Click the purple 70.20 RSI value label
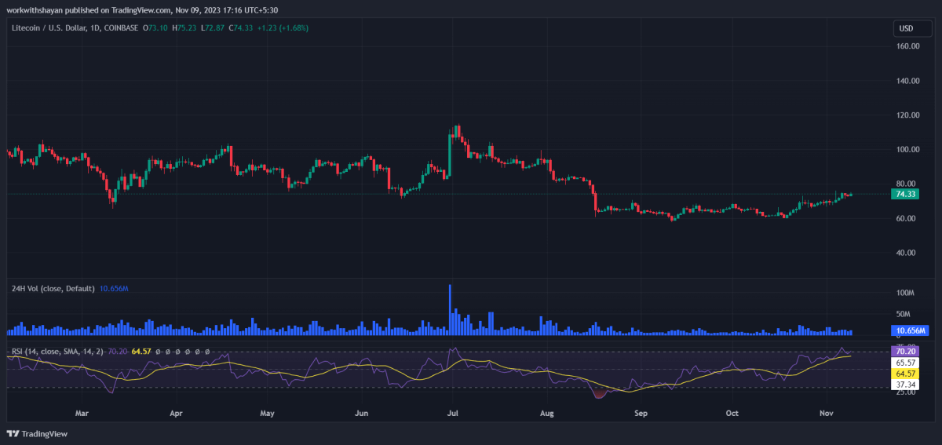The width and height of the screenshot is (942, 445). pyautogui.click(x=906, y=351)
